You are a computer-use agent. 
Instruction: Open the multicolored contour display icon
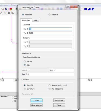(11, 9)
